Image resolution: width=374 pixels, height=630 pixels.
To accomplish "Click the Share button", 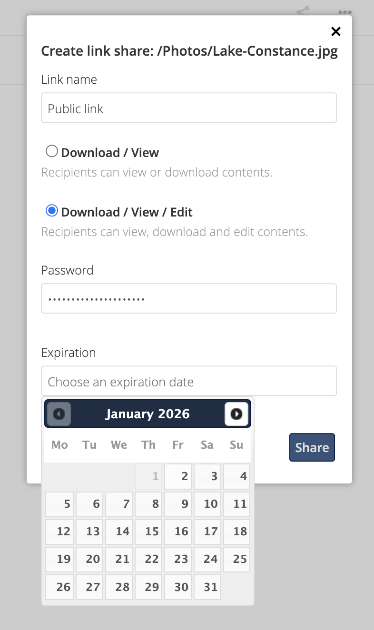I will tap(312, 447).
